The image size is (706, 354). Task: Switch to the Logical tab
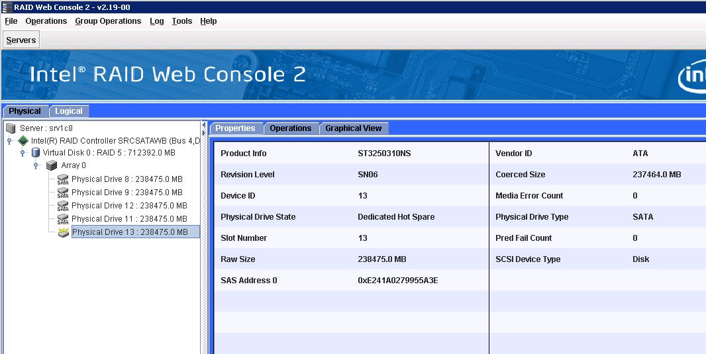point(69,111)
